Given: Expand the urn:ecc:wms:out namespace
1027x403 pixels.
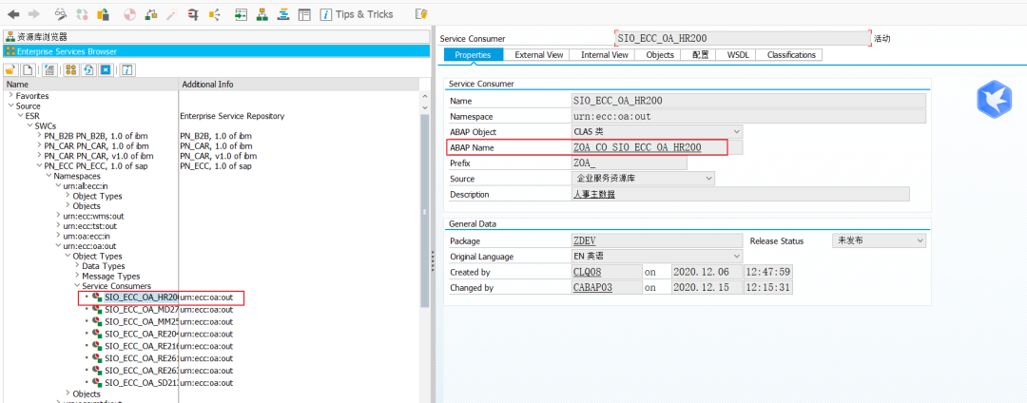Looking at the screenshot, I should click(58, 216).
